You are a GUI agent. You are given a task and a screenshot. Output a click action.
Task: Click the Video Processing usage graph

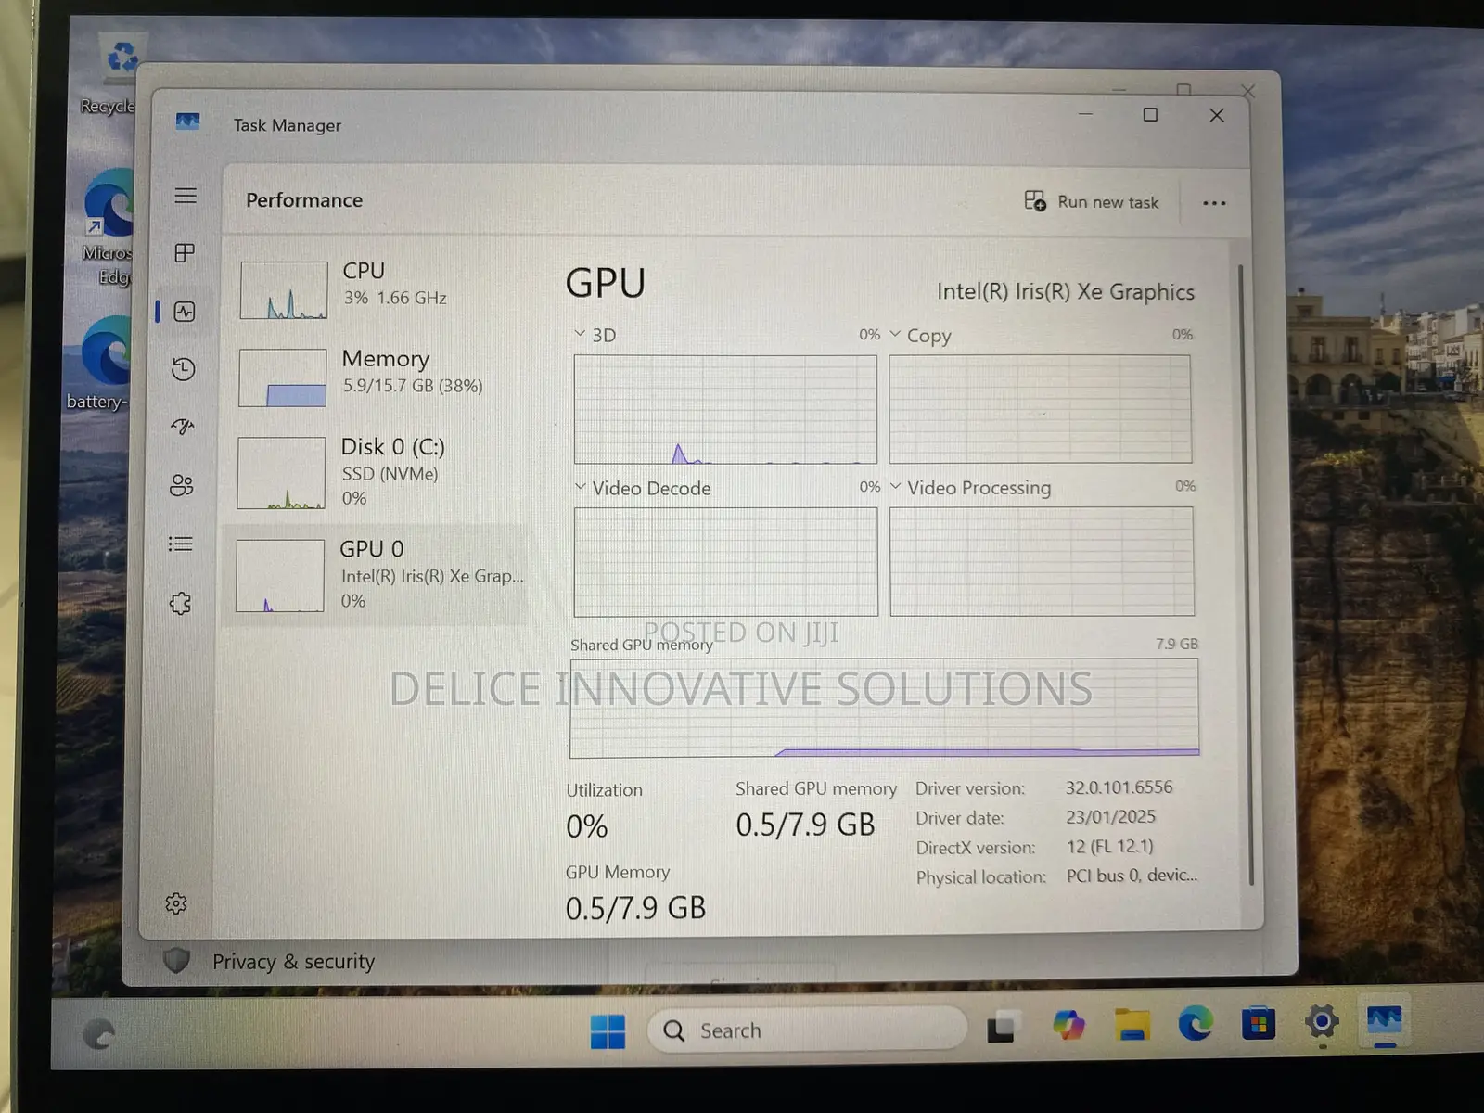point(1043,561)
